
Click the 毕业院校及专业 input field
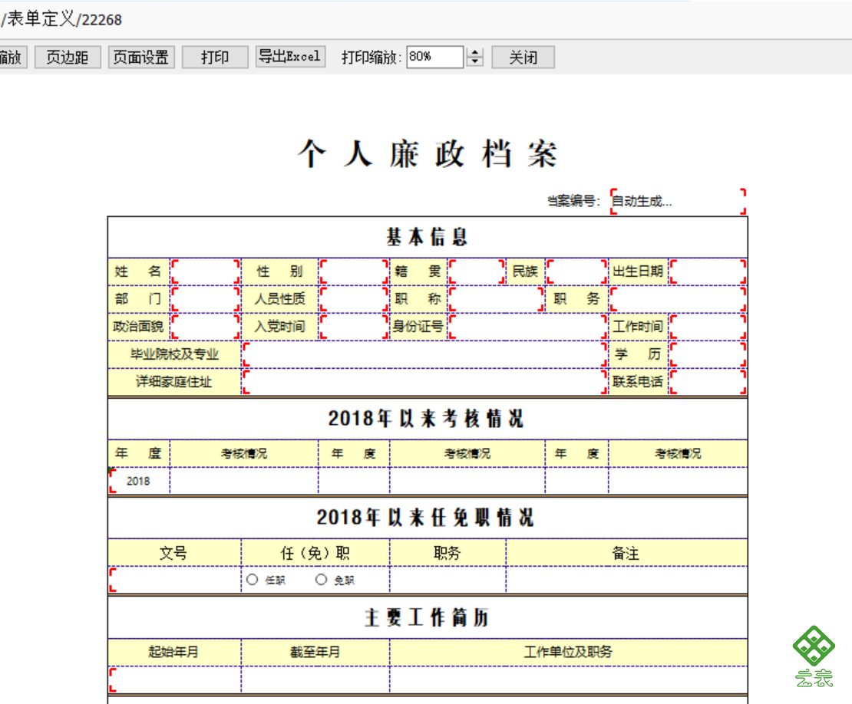tap(424, 354)
